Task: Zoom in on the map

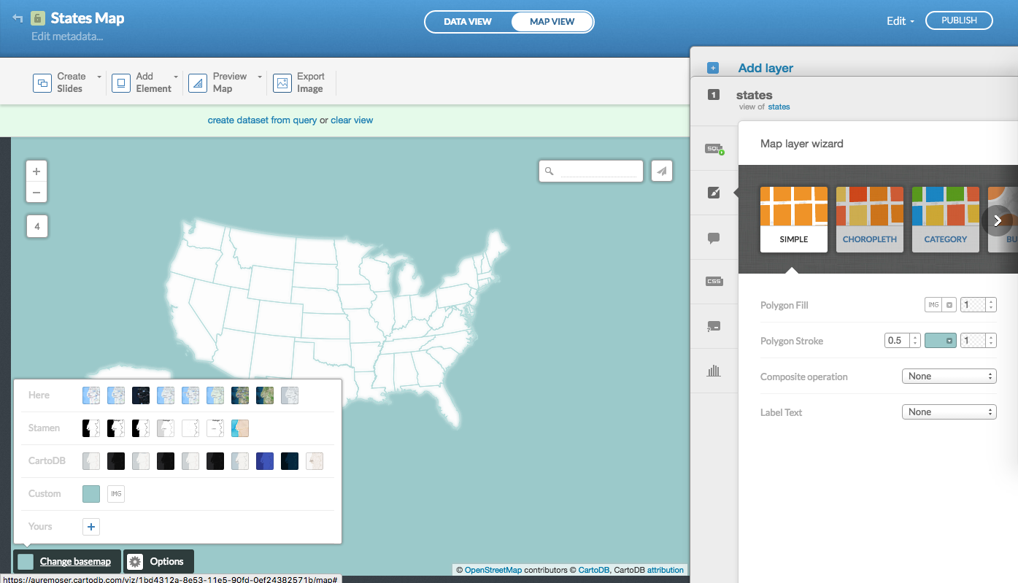Action: [36, 171]
